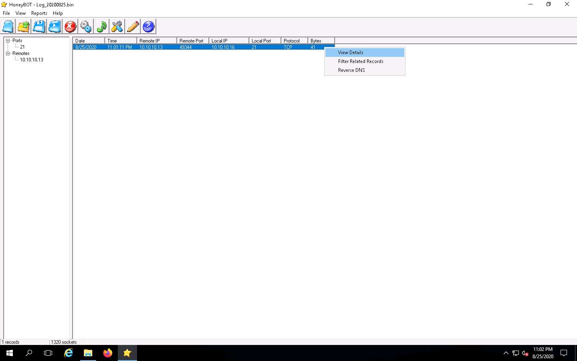Image resolution: width=577 pixels, height=361 pixels.
Task: Collapse the Ports tree node
Action: tap(8, 41)
